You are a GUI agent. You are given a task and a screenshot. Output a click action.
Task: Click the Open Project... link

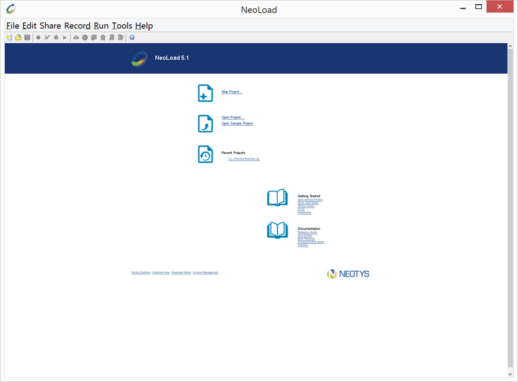[233, 117]
